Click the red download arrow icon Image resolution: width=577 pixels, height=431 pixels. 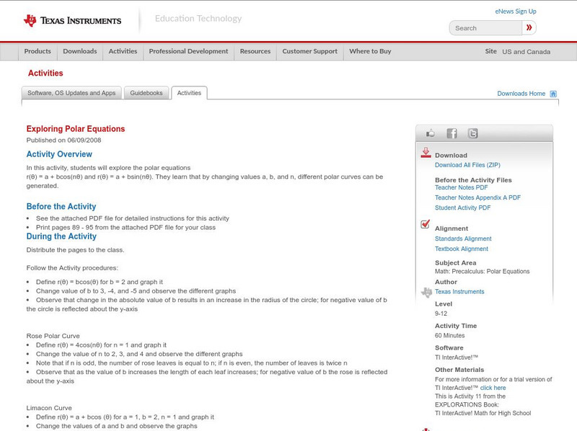tap(426, 153)
